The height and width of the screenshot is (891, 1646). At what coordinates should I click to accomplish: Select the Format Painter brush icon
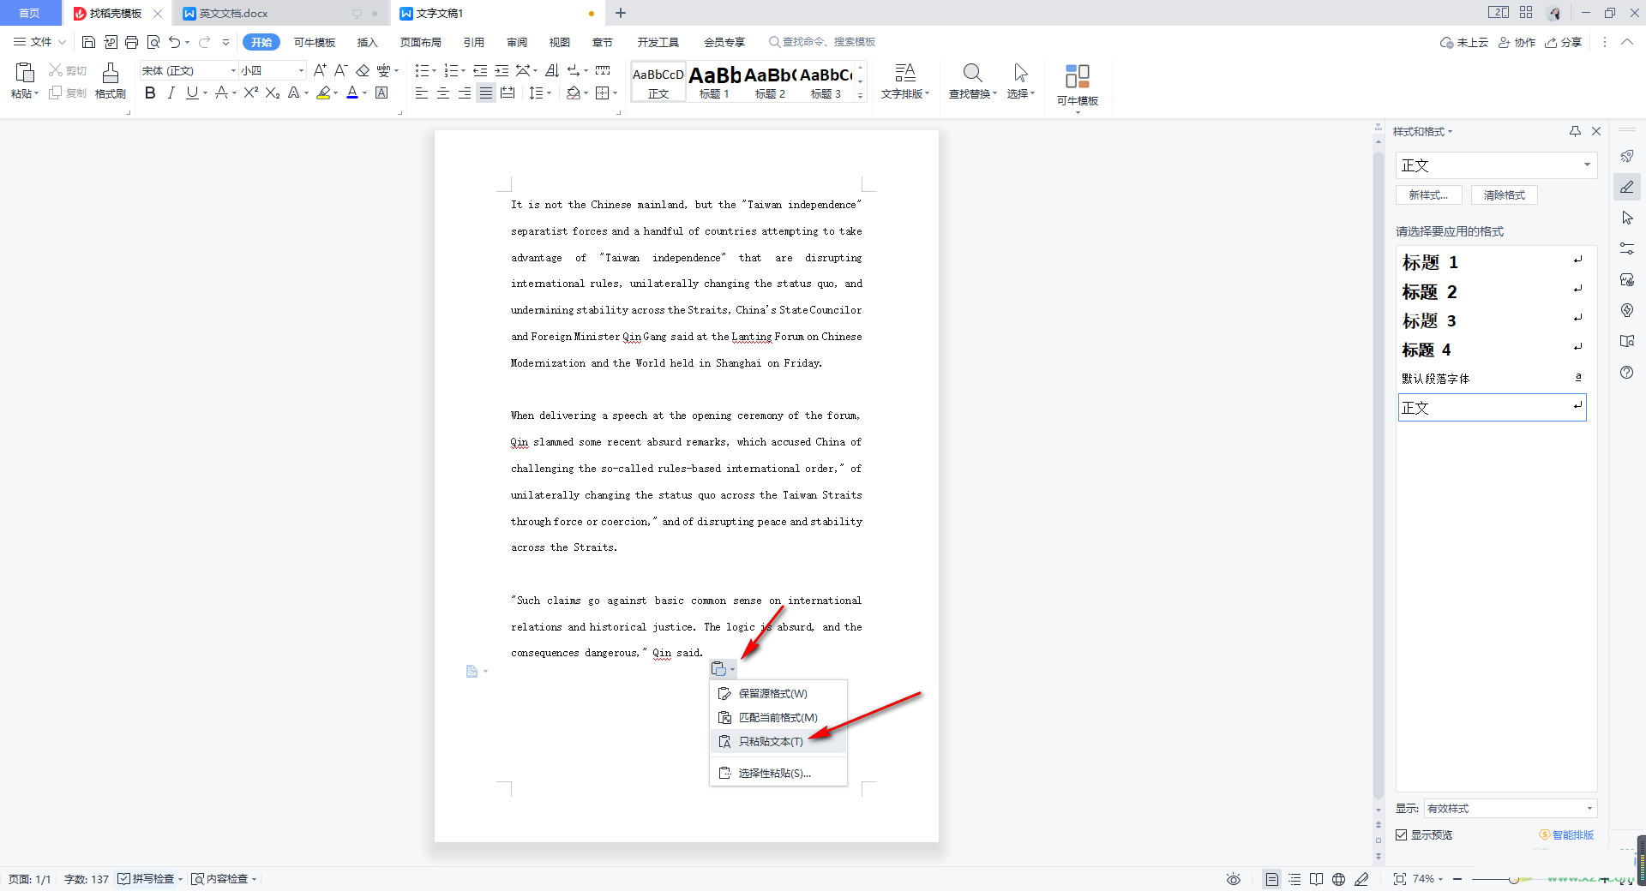tap(110, 81)
